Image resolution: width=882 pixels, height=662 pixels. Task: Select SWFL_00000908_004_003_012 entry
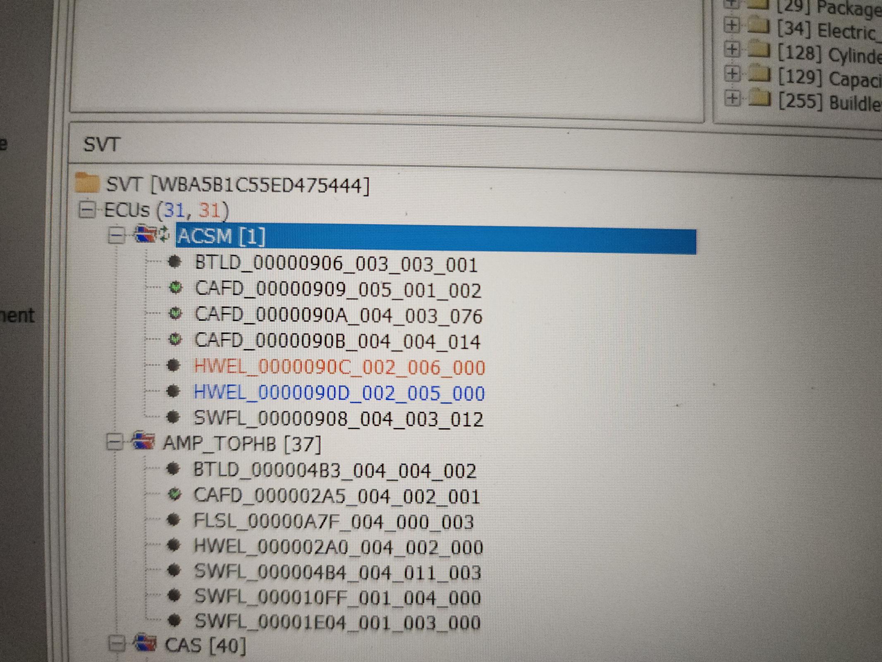pyautogui.click(x=338, y=419)
